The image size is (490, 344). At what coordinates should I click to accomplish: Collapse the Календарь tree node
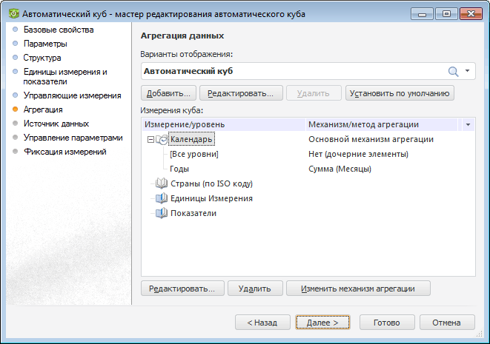click(x=150, y=139)
